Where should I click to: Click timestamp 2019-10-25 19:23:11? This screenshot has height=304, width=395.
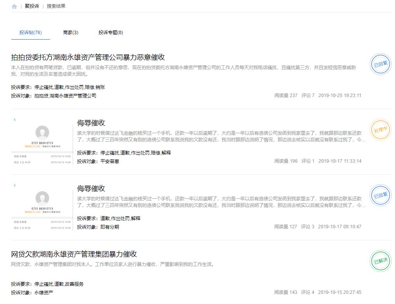pyautogui.click(x=340, y=96)
